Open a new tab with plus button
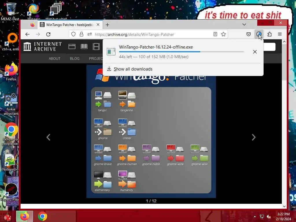 (x=108, y=25)
